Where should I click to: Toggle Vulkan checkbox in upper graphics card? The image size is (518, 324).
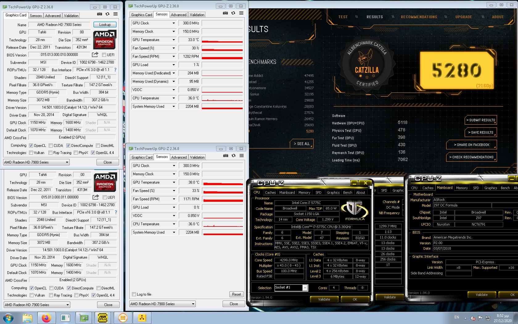pyautogui.click(x=31, y=153)
